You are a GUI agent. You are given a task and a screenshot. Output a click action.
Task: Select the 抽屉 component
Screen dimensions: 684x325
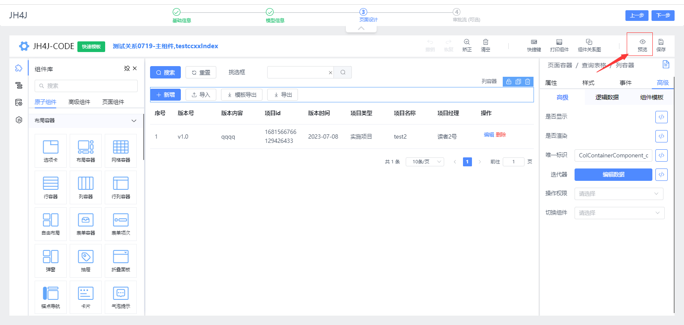click(85, 261)
